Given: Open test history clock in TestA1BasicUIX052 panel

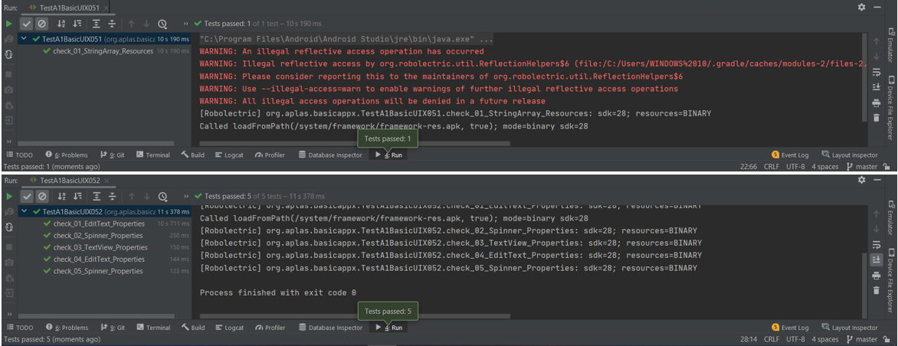Looking at the screenshot, I should (162, 197).
